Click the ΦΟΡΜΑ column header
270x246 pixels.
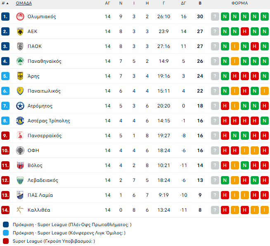239,3
